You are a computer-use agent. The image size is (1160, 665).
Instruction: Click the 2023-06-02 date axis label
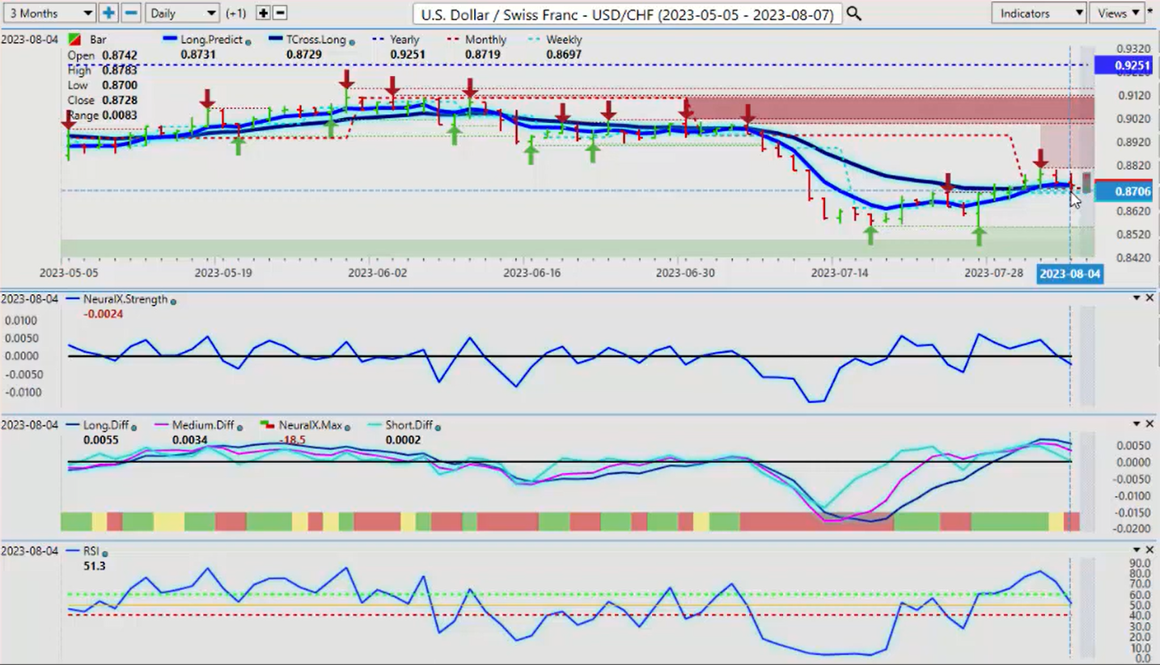click(377, 273)
